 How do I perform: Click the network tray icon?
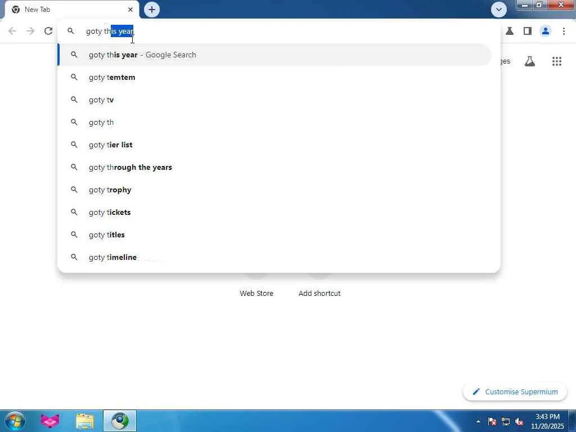506,421
